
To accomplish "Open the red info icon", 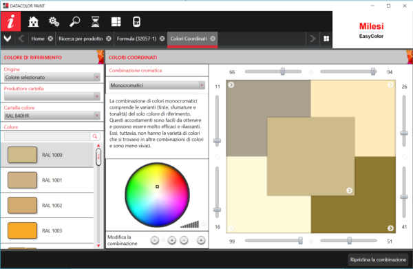I will tap(11, 21).
